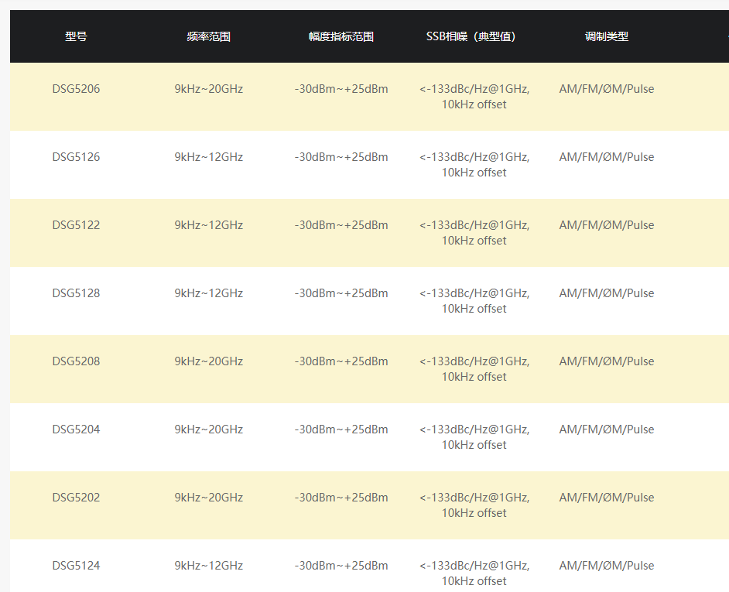Select model DSG5208 cell

pos(76,361)
